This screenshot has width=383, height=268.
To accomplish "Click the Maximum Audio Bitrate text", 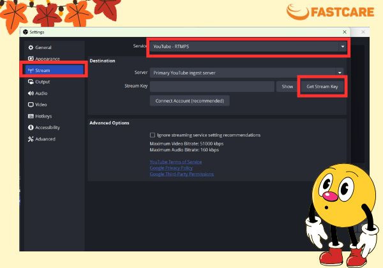I will pyautogui.click(x=184, y=150).
